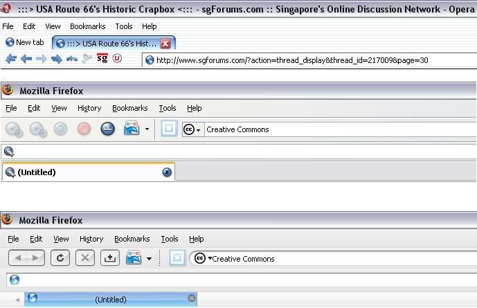Click round Reload button in upper Firefox
Viewport: 477px width, 308px height.
click(60, 129)
